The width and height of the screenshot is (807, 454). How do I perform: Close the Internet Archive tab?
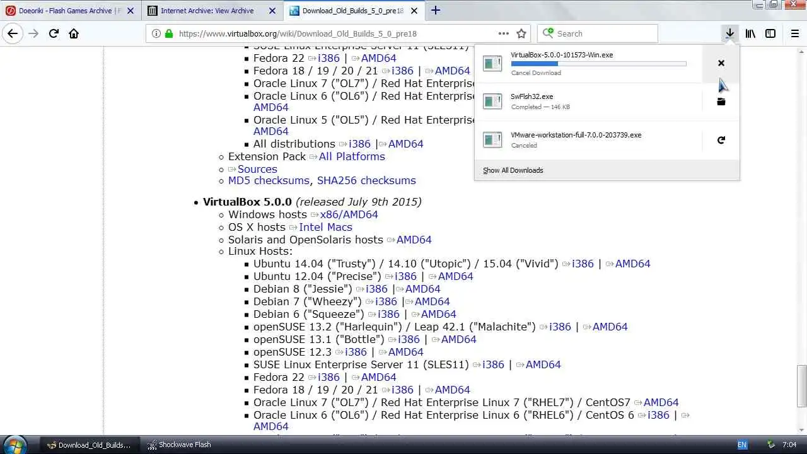click(x=272, y=11)
